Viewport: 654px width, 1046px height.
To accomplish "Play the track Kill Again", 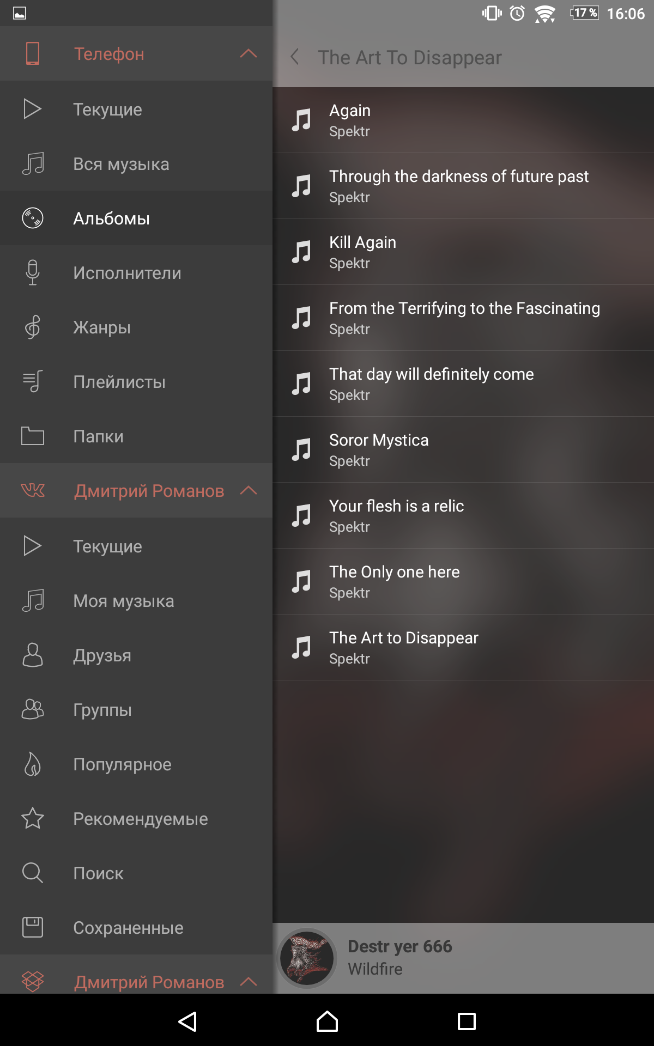I will pyautogui.click(x=463, y=252).
